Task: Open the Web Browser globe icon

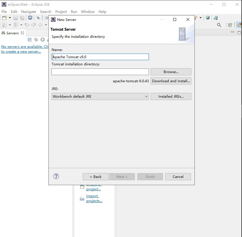Action: pos(208,18)
